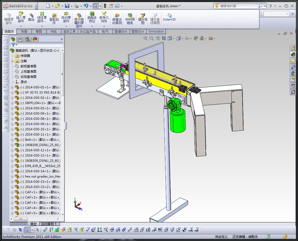This screenshot has height=241, width=298.
Task: Click Exploded View (爆炸视图) icon
Action: [143, 19]
